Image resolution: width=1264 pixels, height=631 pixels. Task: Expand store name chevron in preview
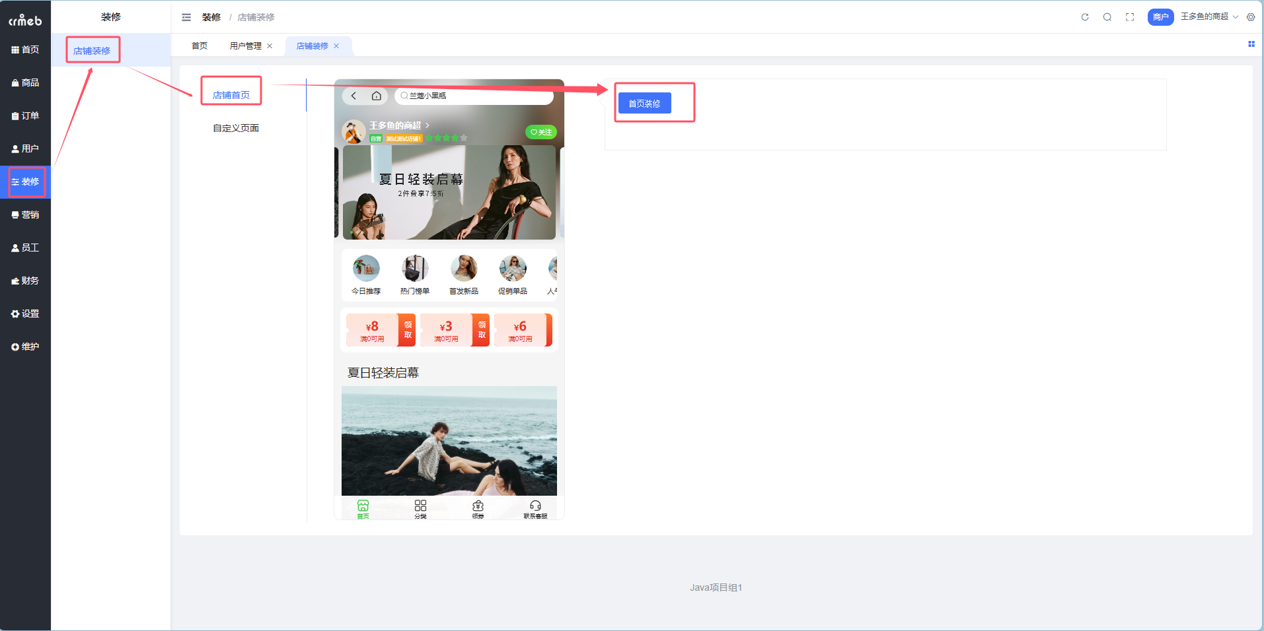428,125
